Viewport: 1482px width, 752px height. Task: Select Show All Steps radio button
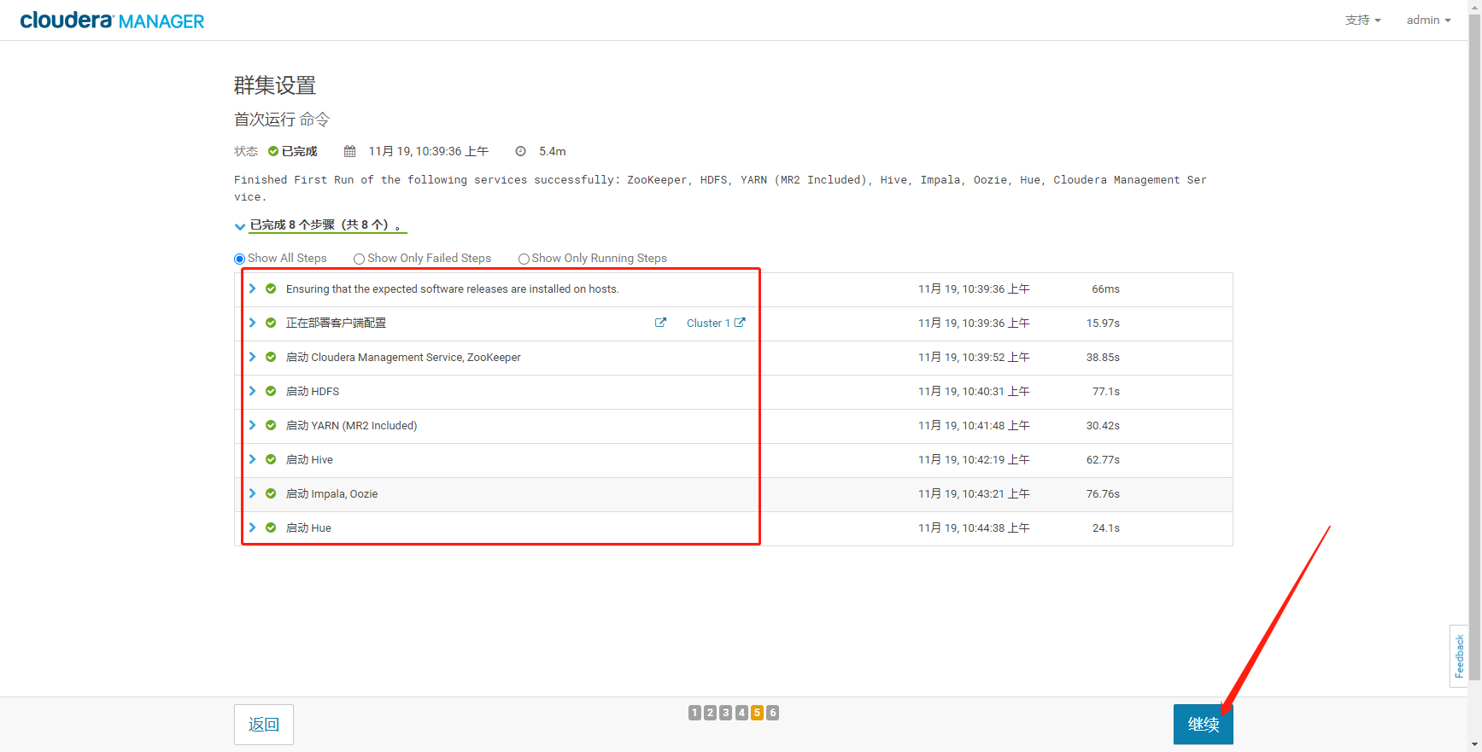[x=239, y=259]
